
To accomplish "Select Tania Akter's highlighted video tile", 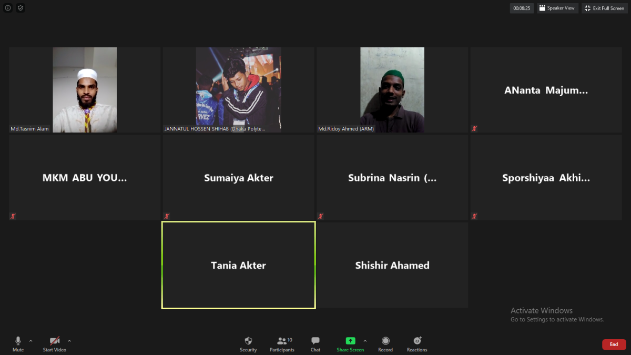I will [x=238, y=265].
